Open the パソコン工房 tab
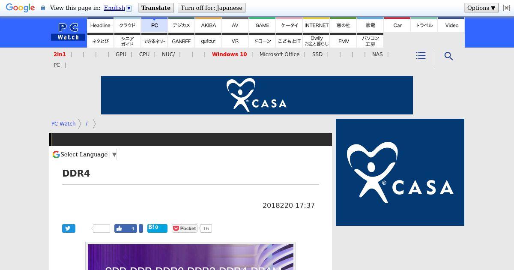 (370, 41)
